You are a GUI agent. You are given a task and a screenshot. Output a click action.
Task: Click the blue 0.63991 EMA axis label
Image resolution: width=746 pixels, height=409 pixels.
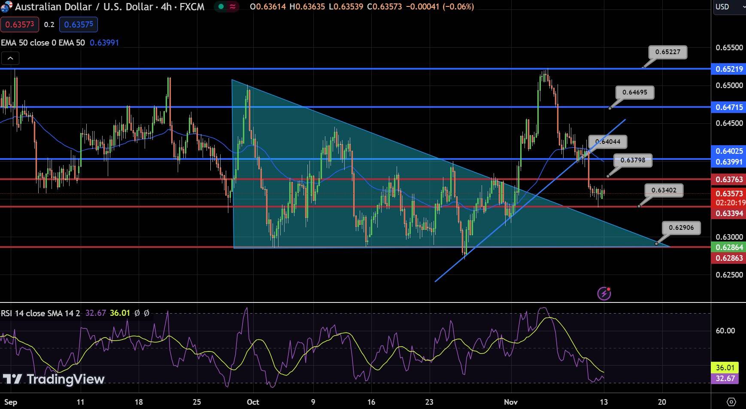point(729,162)
